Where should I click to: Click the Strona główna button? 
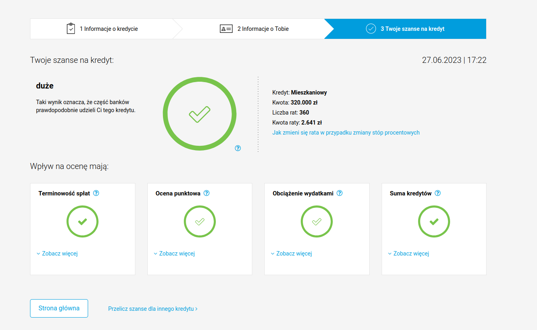(59, 308)
